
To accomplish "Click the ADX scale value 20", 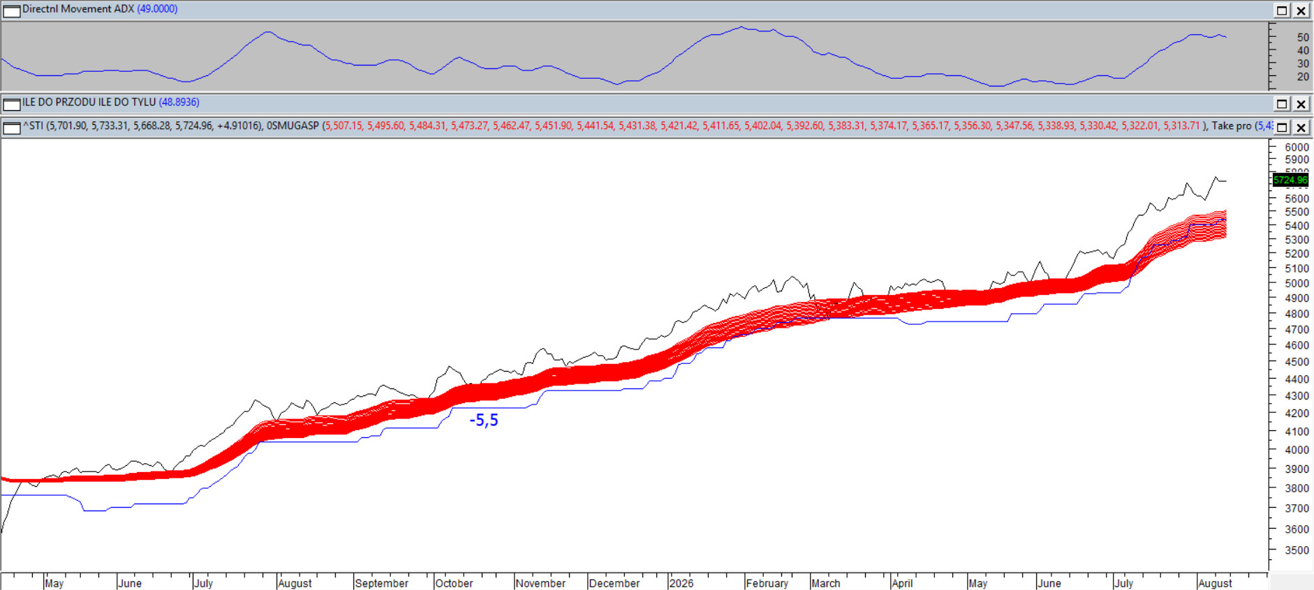I will [1303, 77].
